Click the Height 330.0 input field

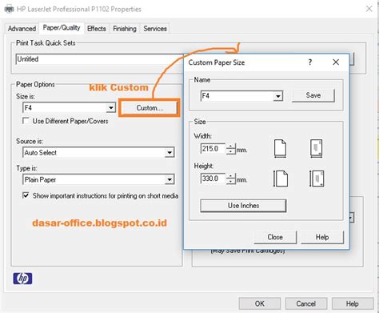point(213,179)
